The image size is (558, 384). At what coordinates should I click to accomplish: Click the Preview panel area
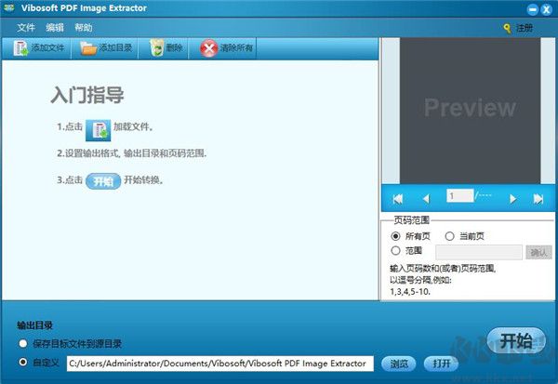click(470, 111)
